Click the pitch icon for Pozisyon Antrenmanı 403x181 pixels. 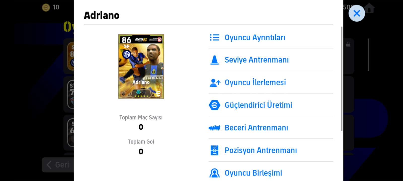214,150
